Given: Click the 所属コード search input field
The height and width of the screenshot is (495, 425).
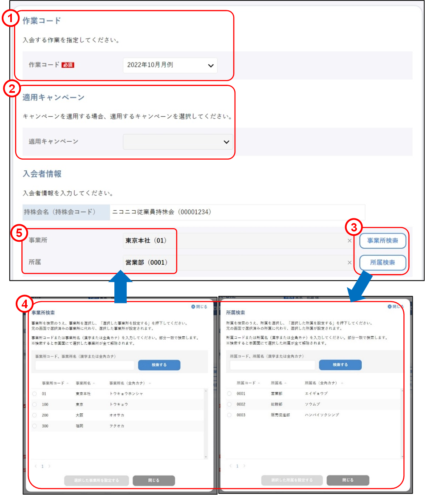Looking at the screenshot, I should point(273,364).
